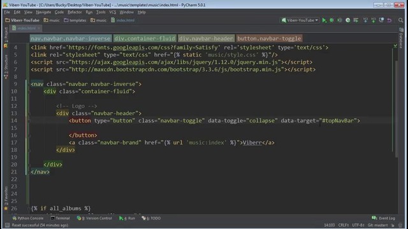Open the Run menu
The image size is (408, 229).
[89, 12]
